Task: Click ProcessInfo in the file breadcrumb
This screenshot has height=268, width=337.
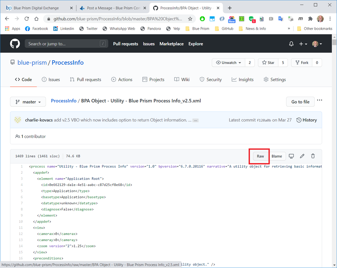Action: (64, 101)
